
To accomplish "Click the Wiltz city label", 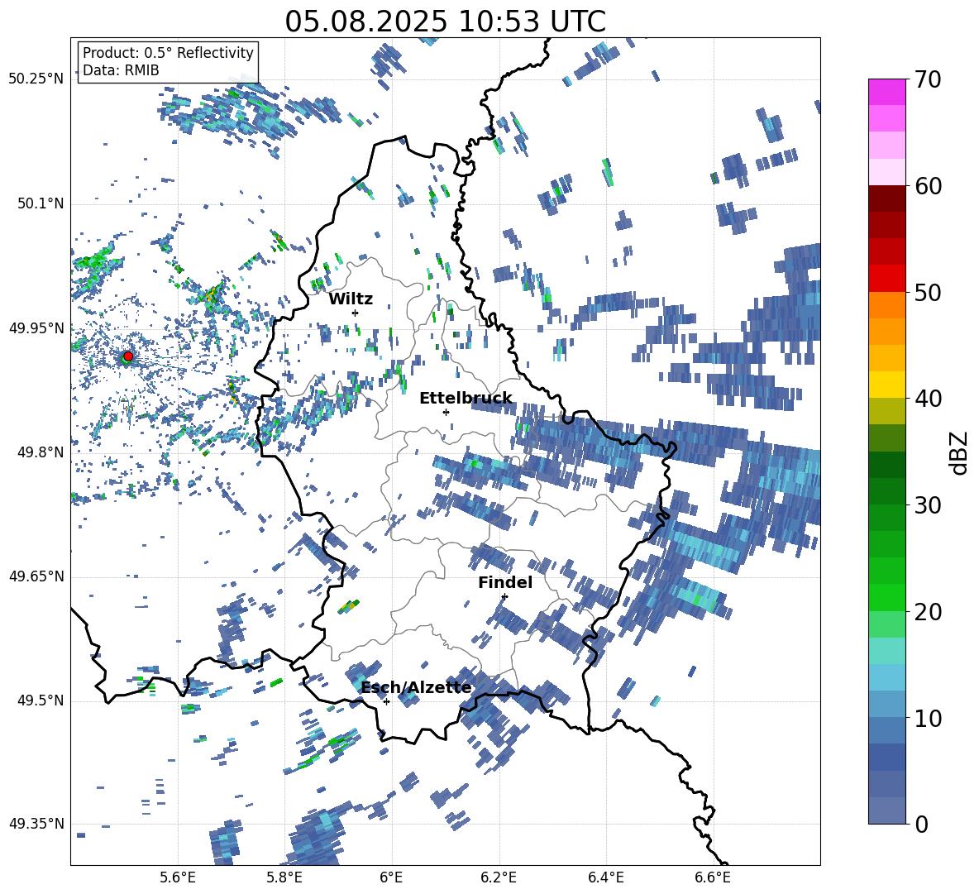I will pos(351,299).
